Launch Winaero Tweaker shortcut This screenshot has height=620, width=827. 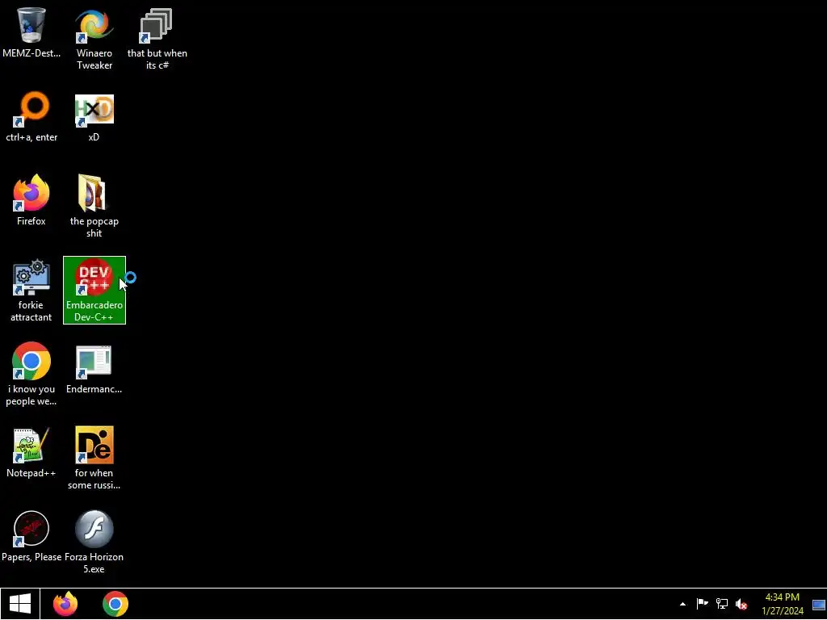coord(94,38)
